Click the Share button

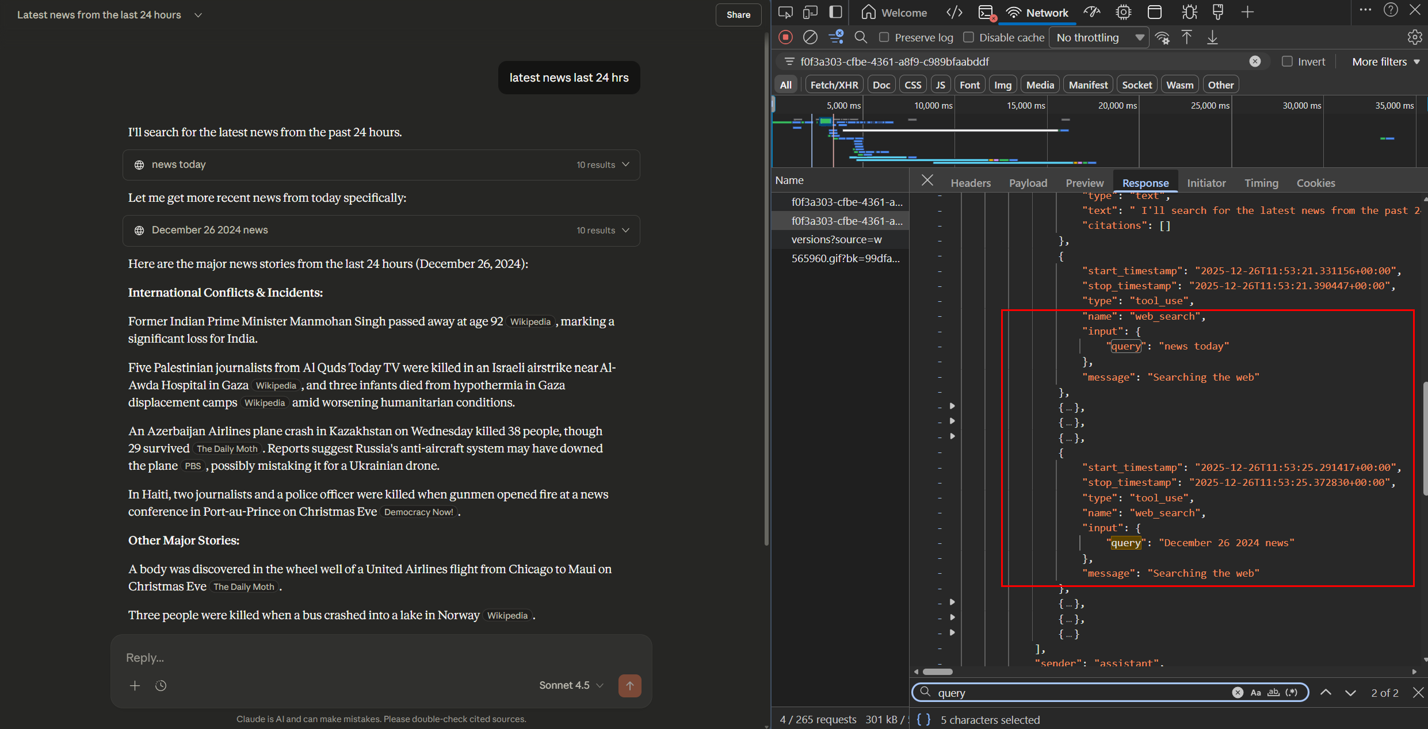(x=738, y=14)
